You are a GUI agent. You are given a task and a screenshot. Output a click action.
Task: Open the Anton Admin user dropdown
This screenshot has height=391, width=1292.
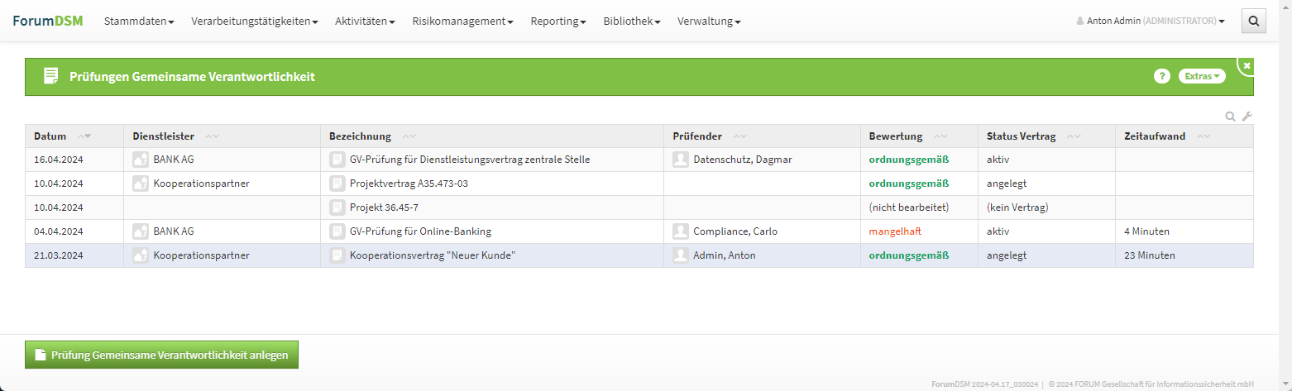1151,21
